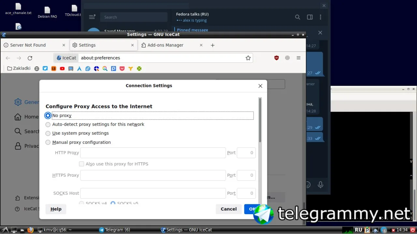Click Cancel in Connection Settings
The width and height of the screenshot is (417, 234).
point(229,209)
